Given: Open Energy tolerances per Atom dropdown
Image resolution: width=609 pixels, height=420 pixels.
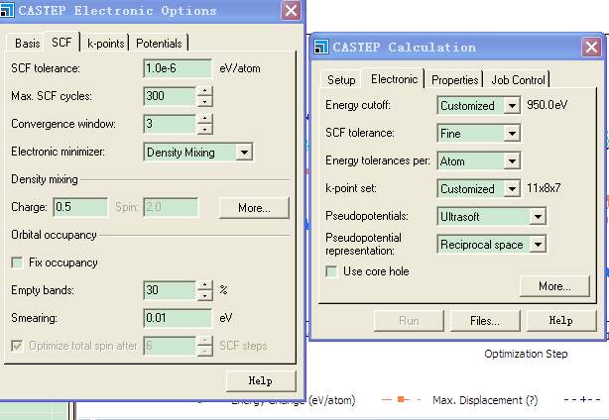Looking at the screenshot, I should point(512,160).
